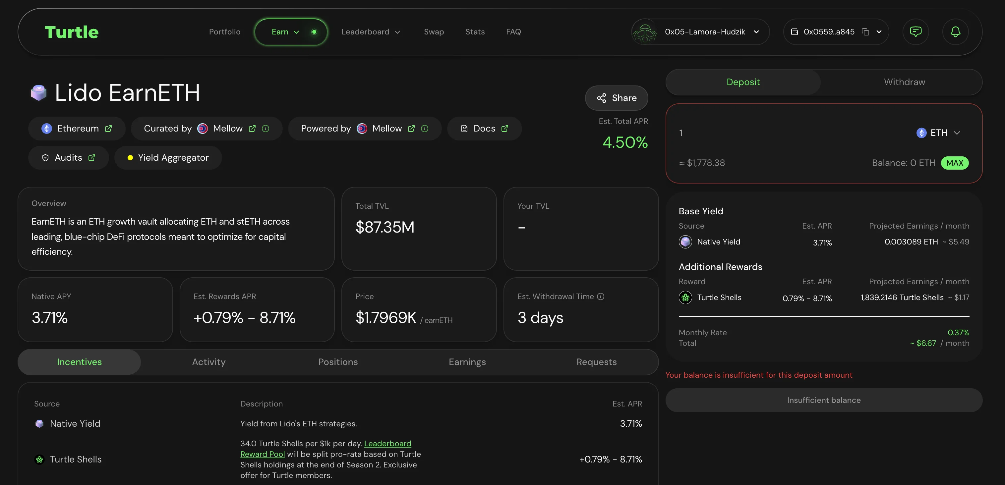The width and height of the screenshot is (1005, 485).
Task: Click the turtle profile avatar
Action: click(644, 32)
